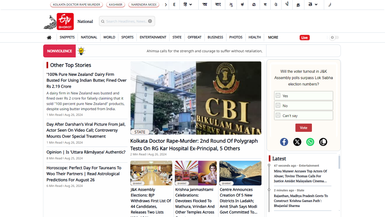The width and height of the screenshot is (385, 217).
Task: Open the 2nd round polygraph tests headline
Action: click(194, 145)
